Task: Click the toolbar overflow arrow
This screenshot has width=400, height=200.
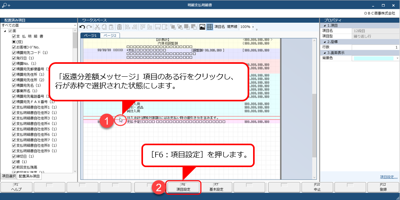Action: [257, 30]
